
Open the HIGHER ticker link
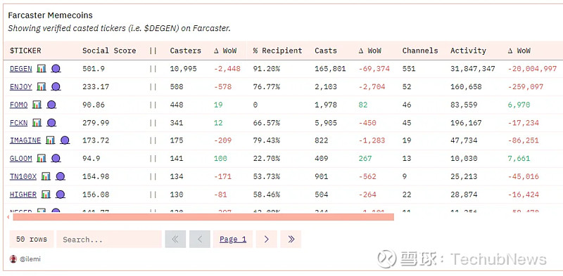coord(23,195)
